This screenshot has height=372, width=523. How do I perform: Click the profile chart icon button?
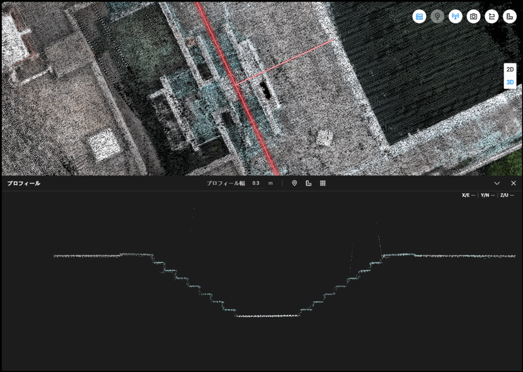click(419, 17)
